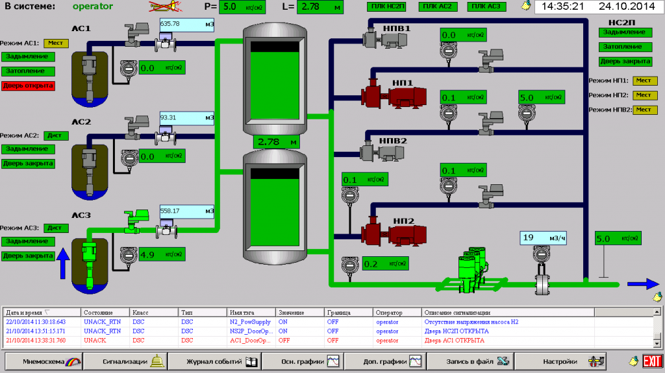Viewport: 665px width, 373px height.
Task: Select the НП2 pump icon
Action: tap(394, 232)
